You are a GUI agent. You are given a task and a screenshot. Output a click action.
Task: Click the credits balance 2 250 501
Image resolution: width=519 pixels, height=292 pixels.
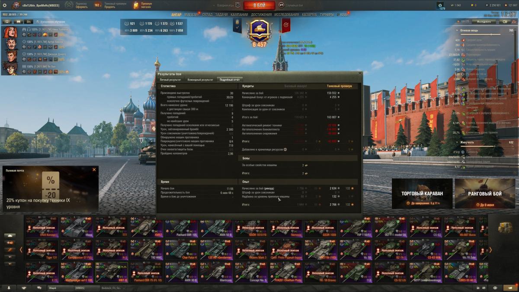(x=493, y=5)
